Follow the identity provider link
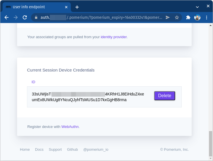Image resolution: width=213 pixels, height=161 pixels. (x=113, y=37)
